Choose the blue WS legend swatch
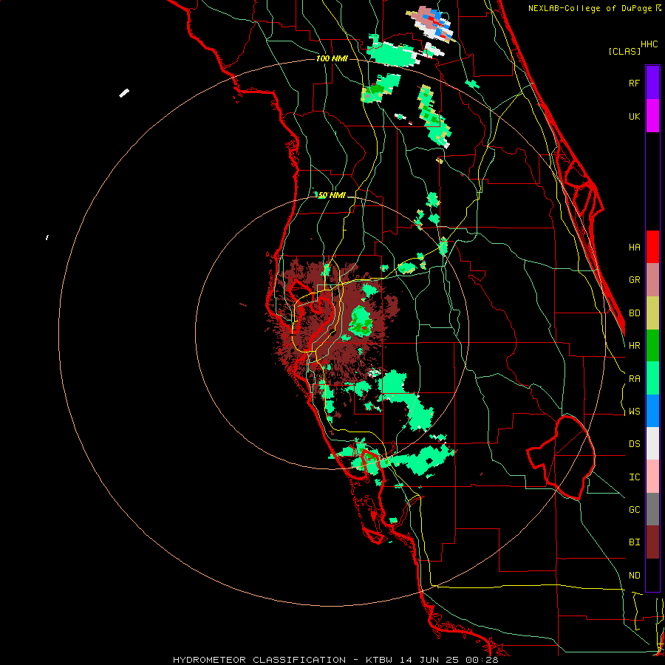The height and width of the screenshot is (665, 665). (x=652, y=411)
